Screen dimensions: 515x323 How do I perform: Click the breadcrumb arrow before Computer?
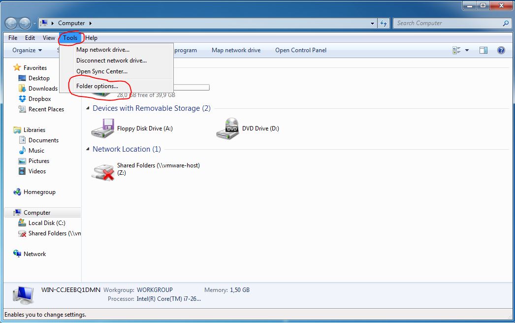pos(53,23)
